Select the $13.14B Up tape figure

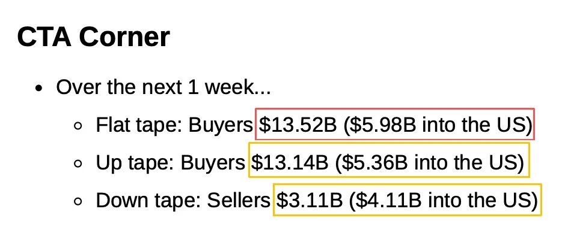[290, 162]
